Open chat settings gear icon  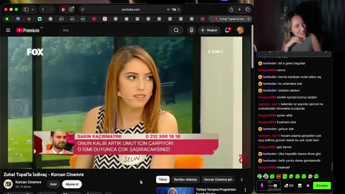click(x=308, y=186)
